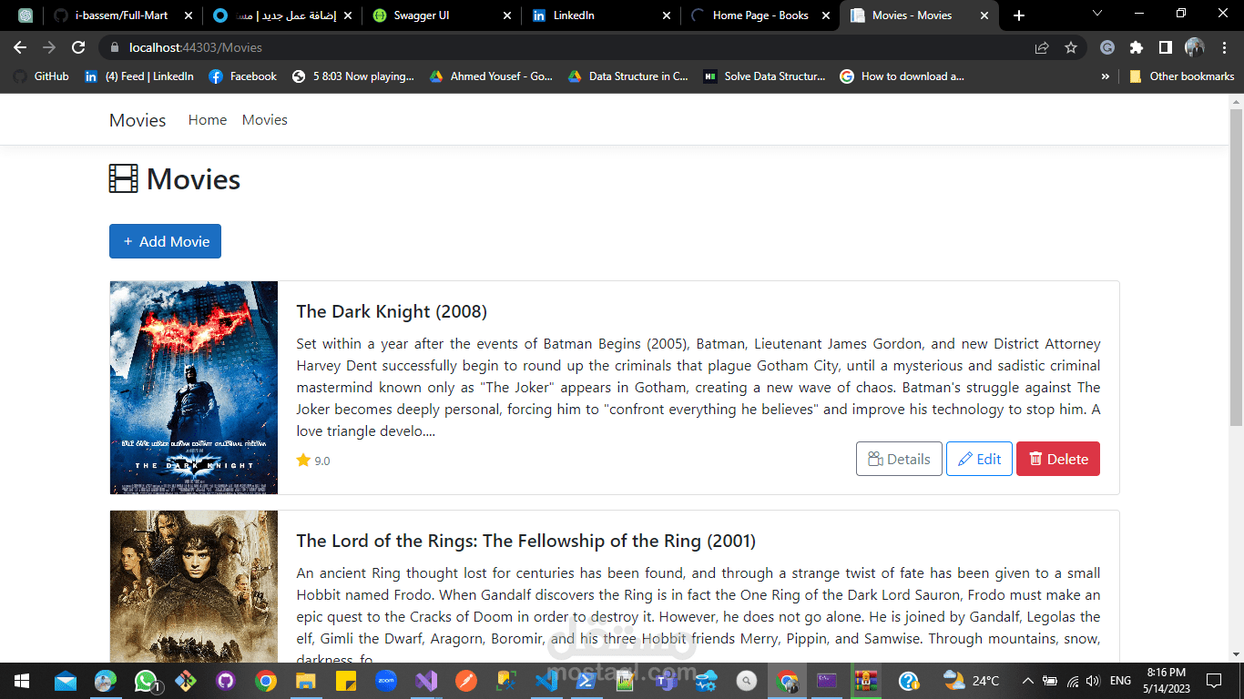This screenshot has width=1244, height=699.
Task: Click the share icon in the address bar
Action: click(x=1042, y=47)
